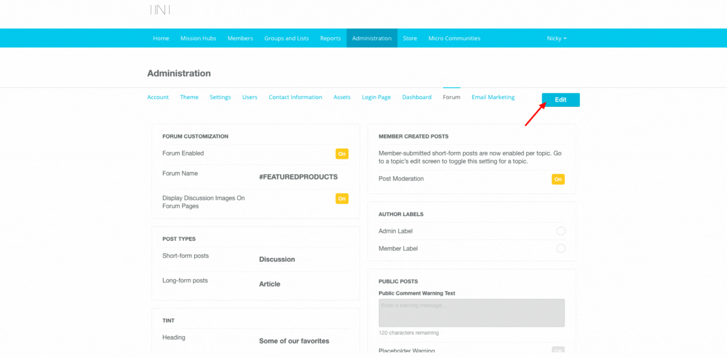This screenshot has height=357, width=727.
Task: Click the Short-form posts label
Action: 185,256
